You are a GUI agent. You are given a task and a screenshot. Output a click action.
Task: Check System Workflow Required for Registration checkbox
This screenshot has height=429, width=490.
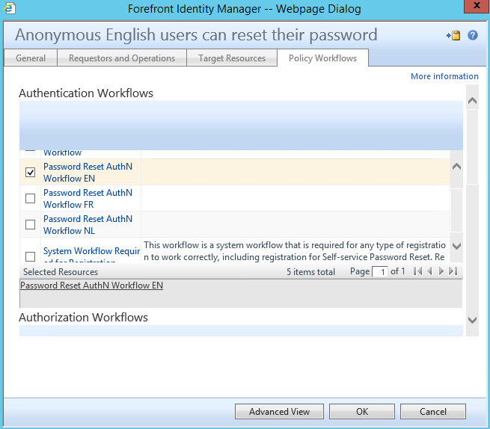point(31,256)
